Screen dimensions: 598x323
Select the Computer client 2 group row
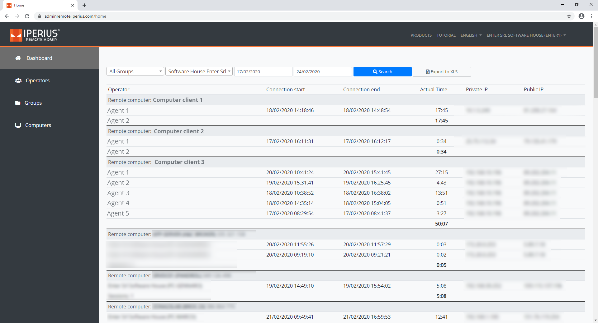pos(346,131)
